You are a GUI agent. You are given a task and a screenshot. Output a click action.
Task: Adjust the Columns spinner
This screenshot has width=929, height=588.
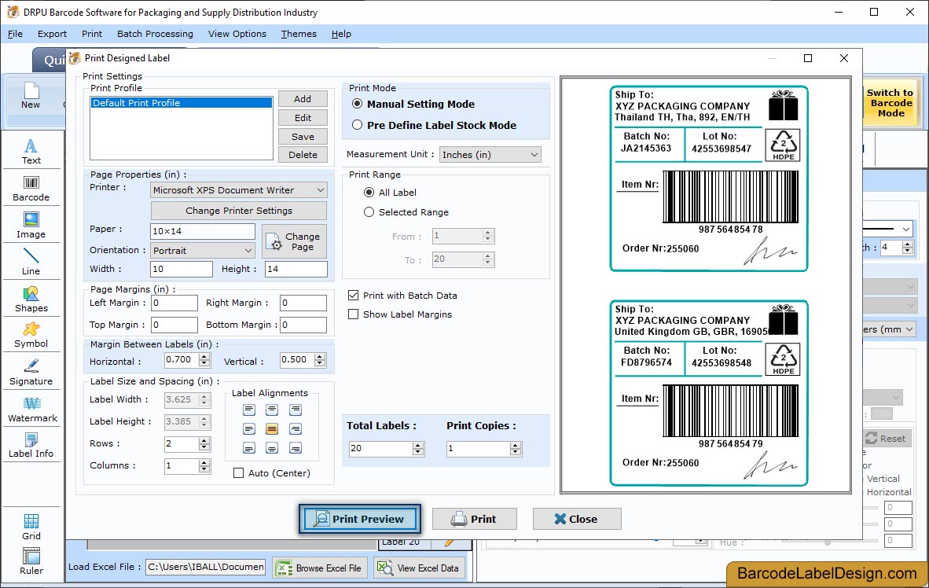[204, 466]
